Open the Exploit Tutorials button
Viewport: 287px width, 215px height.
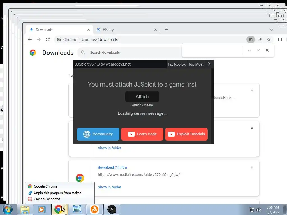(186, 134)
